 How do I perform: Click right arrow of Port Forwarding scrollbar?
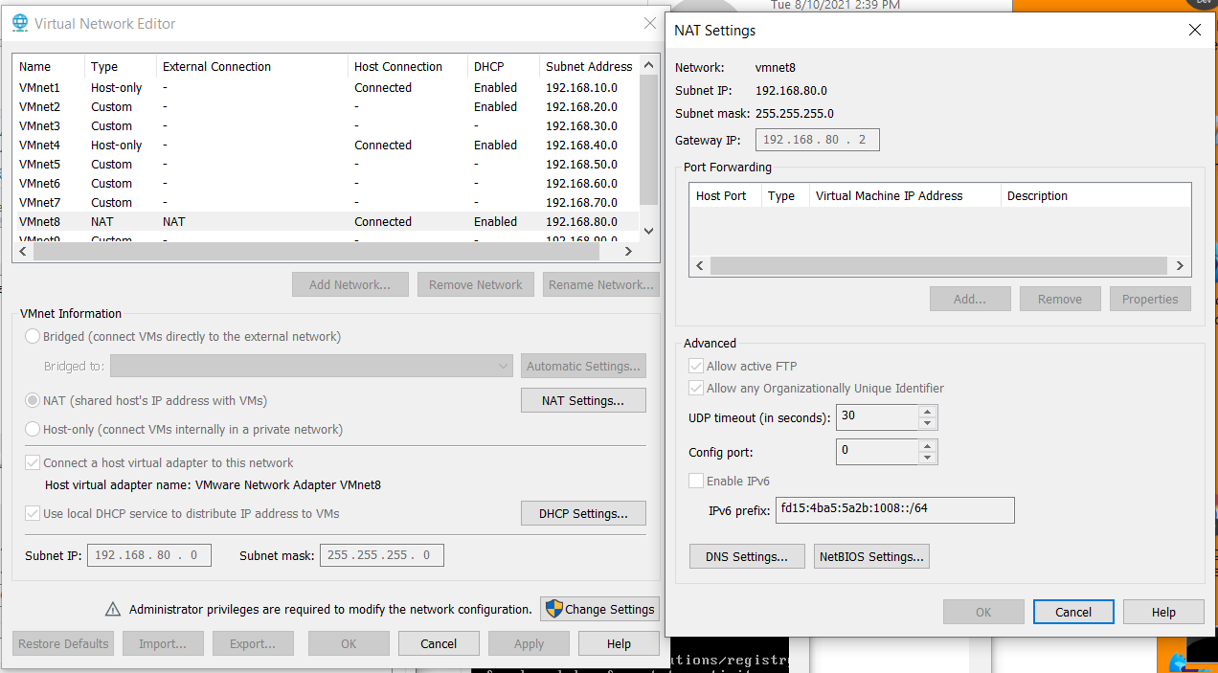pos(1180,266)
